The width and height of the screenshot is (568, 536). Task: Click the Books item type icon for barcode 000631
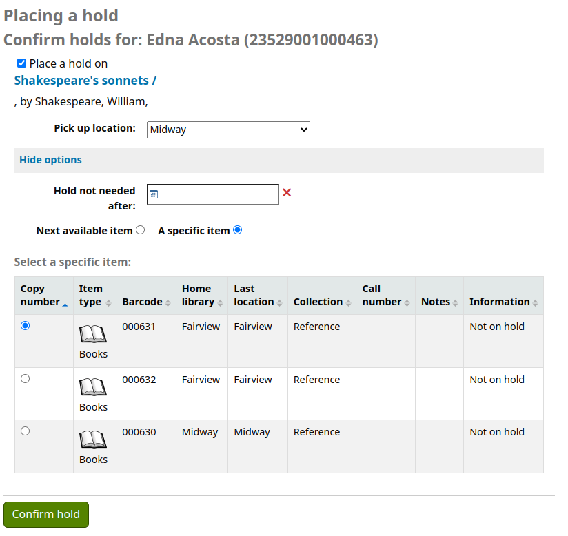coord(94,336)
